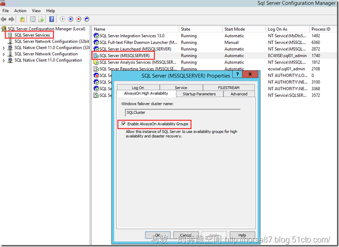Close the SQL Server Properties dialog

(x=250, y=74)
